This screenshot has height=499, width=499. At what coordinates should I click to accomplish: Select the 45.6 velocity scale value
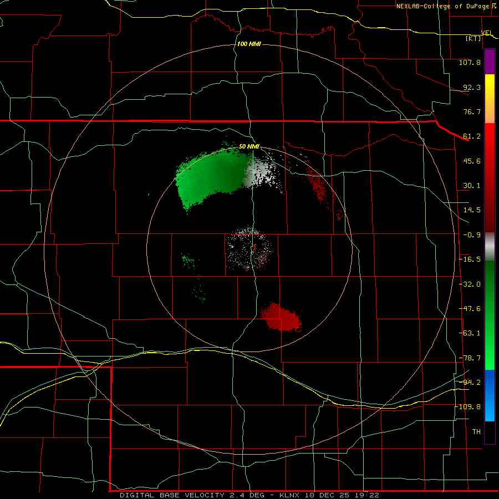[472, 161]
